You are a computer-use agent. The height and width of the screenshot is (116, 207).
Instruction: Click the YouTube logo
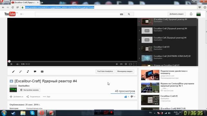point(10,14)
